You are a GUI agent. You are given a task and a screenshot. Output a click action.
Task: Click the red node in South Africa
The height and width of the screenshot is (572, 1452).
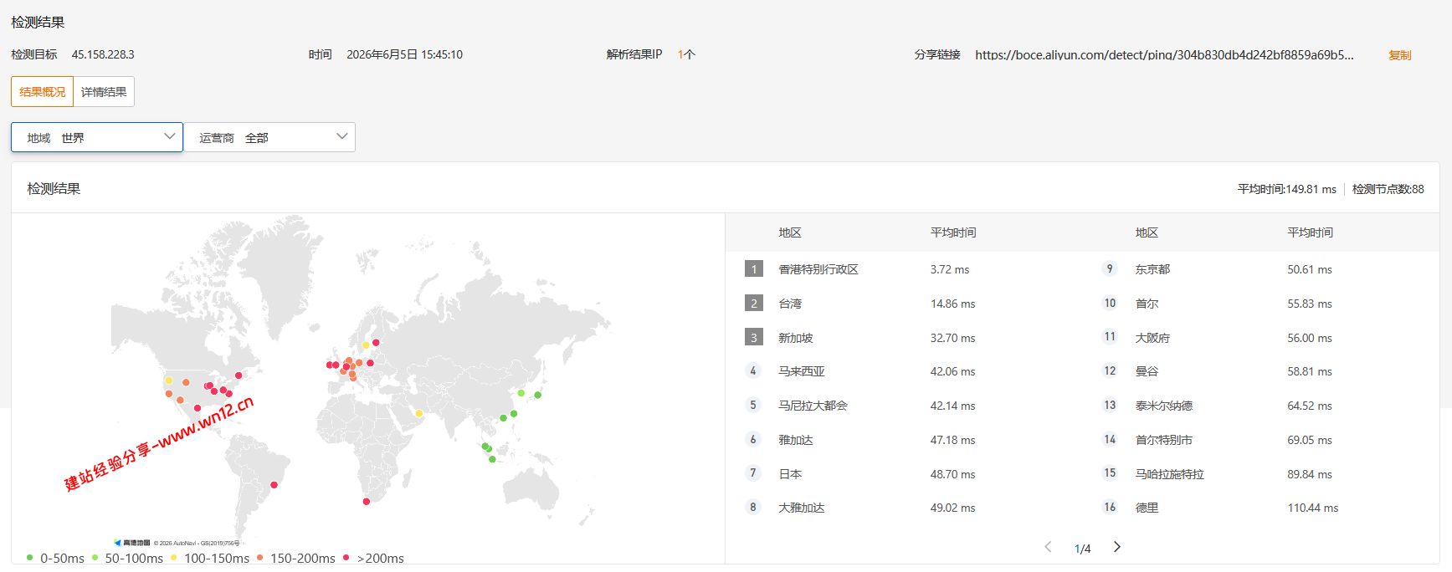[x=367, y=502]
